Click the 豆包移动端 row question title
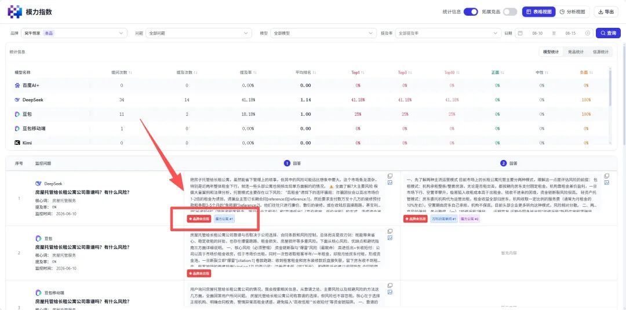626x310 pixels. click(82, 302)
